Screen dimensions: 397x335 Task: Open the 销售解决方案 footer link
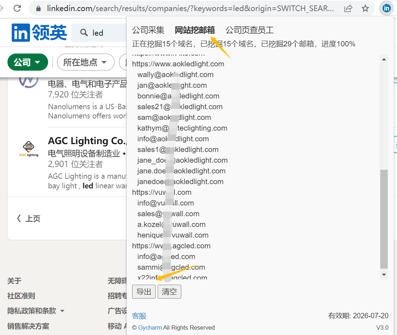pyautogui.click(x=28, y=326)
